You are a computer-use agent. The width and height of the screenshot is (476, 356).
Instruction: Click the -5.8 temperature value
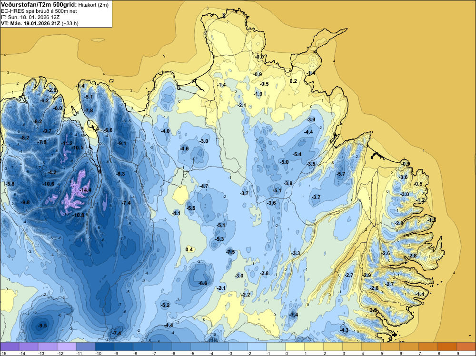click(10, 184)
